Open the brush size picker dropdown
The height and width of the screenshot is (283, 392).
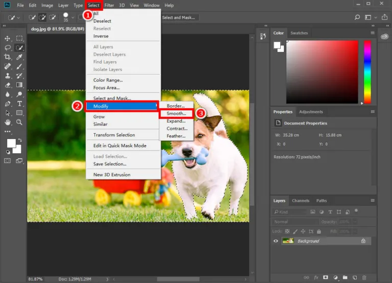coord(73,17)
